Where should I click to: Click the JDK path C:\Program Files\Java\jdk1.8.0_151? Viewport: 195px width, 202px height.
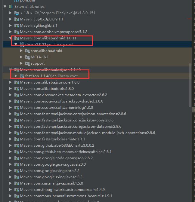point(65,13)
